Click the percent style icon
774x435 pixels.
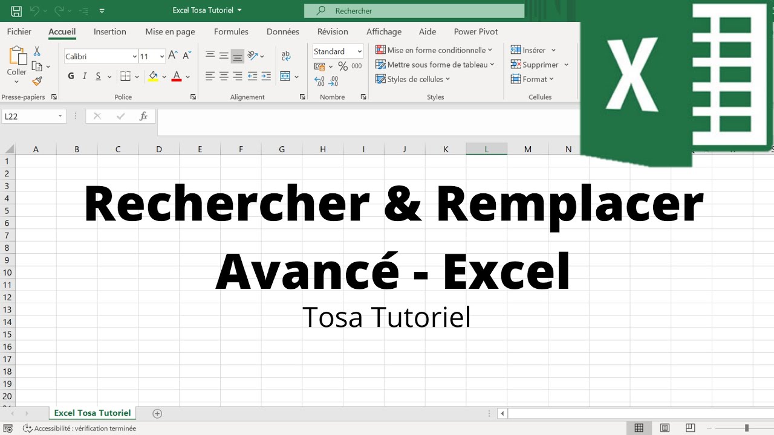[343, 66]
